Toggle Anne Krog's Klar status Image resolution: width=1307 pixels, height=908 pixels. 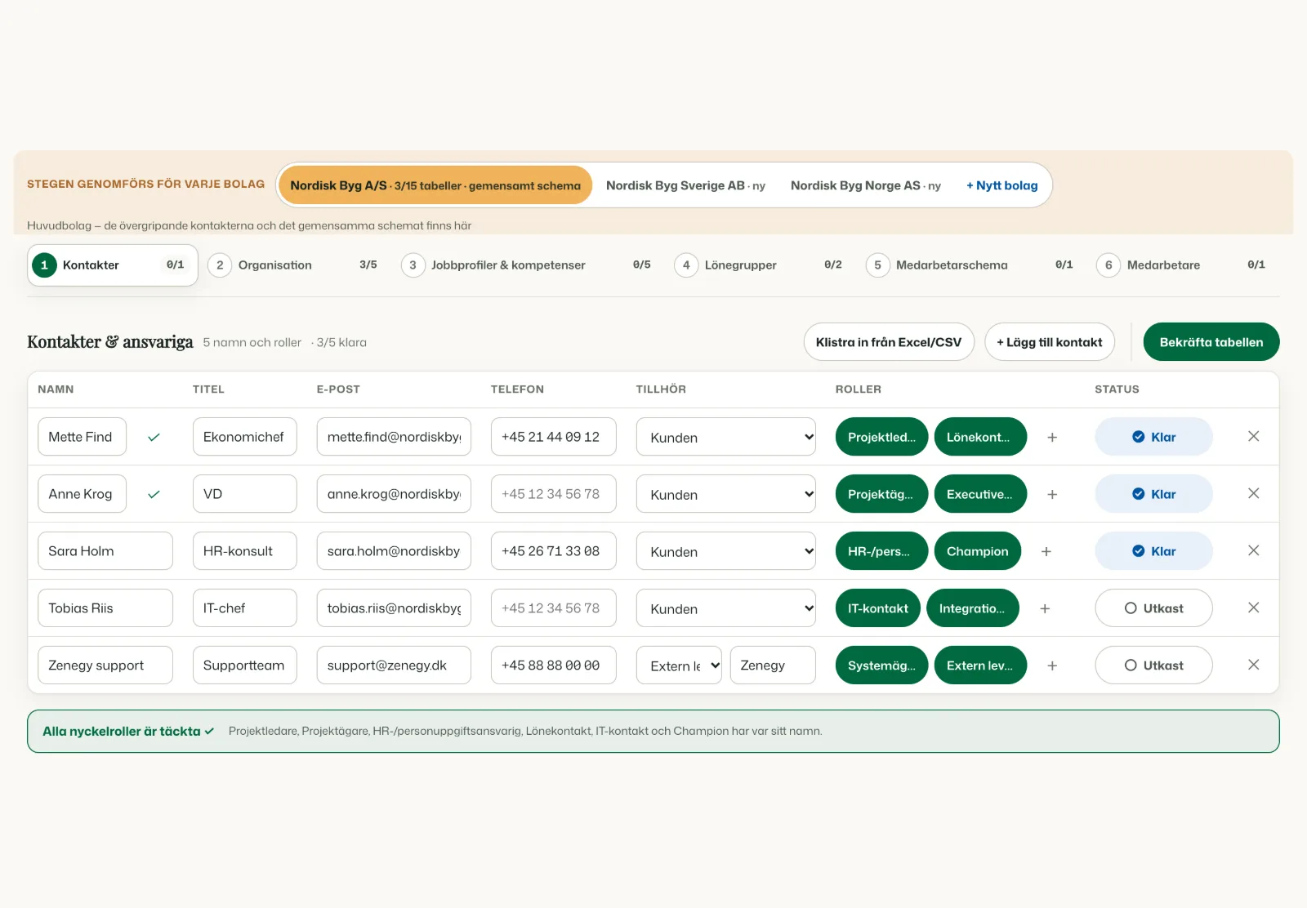click(x=1153, y=494)
